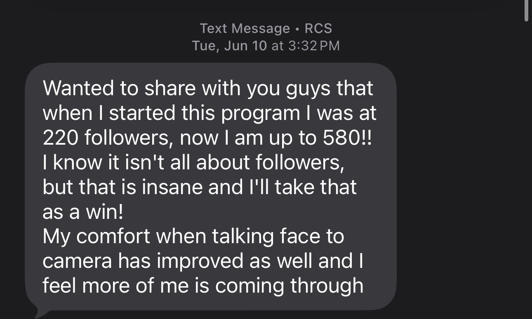This screenshot has height=319, width=532.
Task: Click the line "My comfort when talking face to"
Action: pyautogui.click(x=193, y=237)
